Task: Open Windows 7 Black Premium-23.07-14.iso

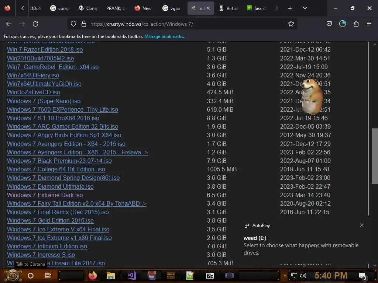Action: tap(59, 161)
